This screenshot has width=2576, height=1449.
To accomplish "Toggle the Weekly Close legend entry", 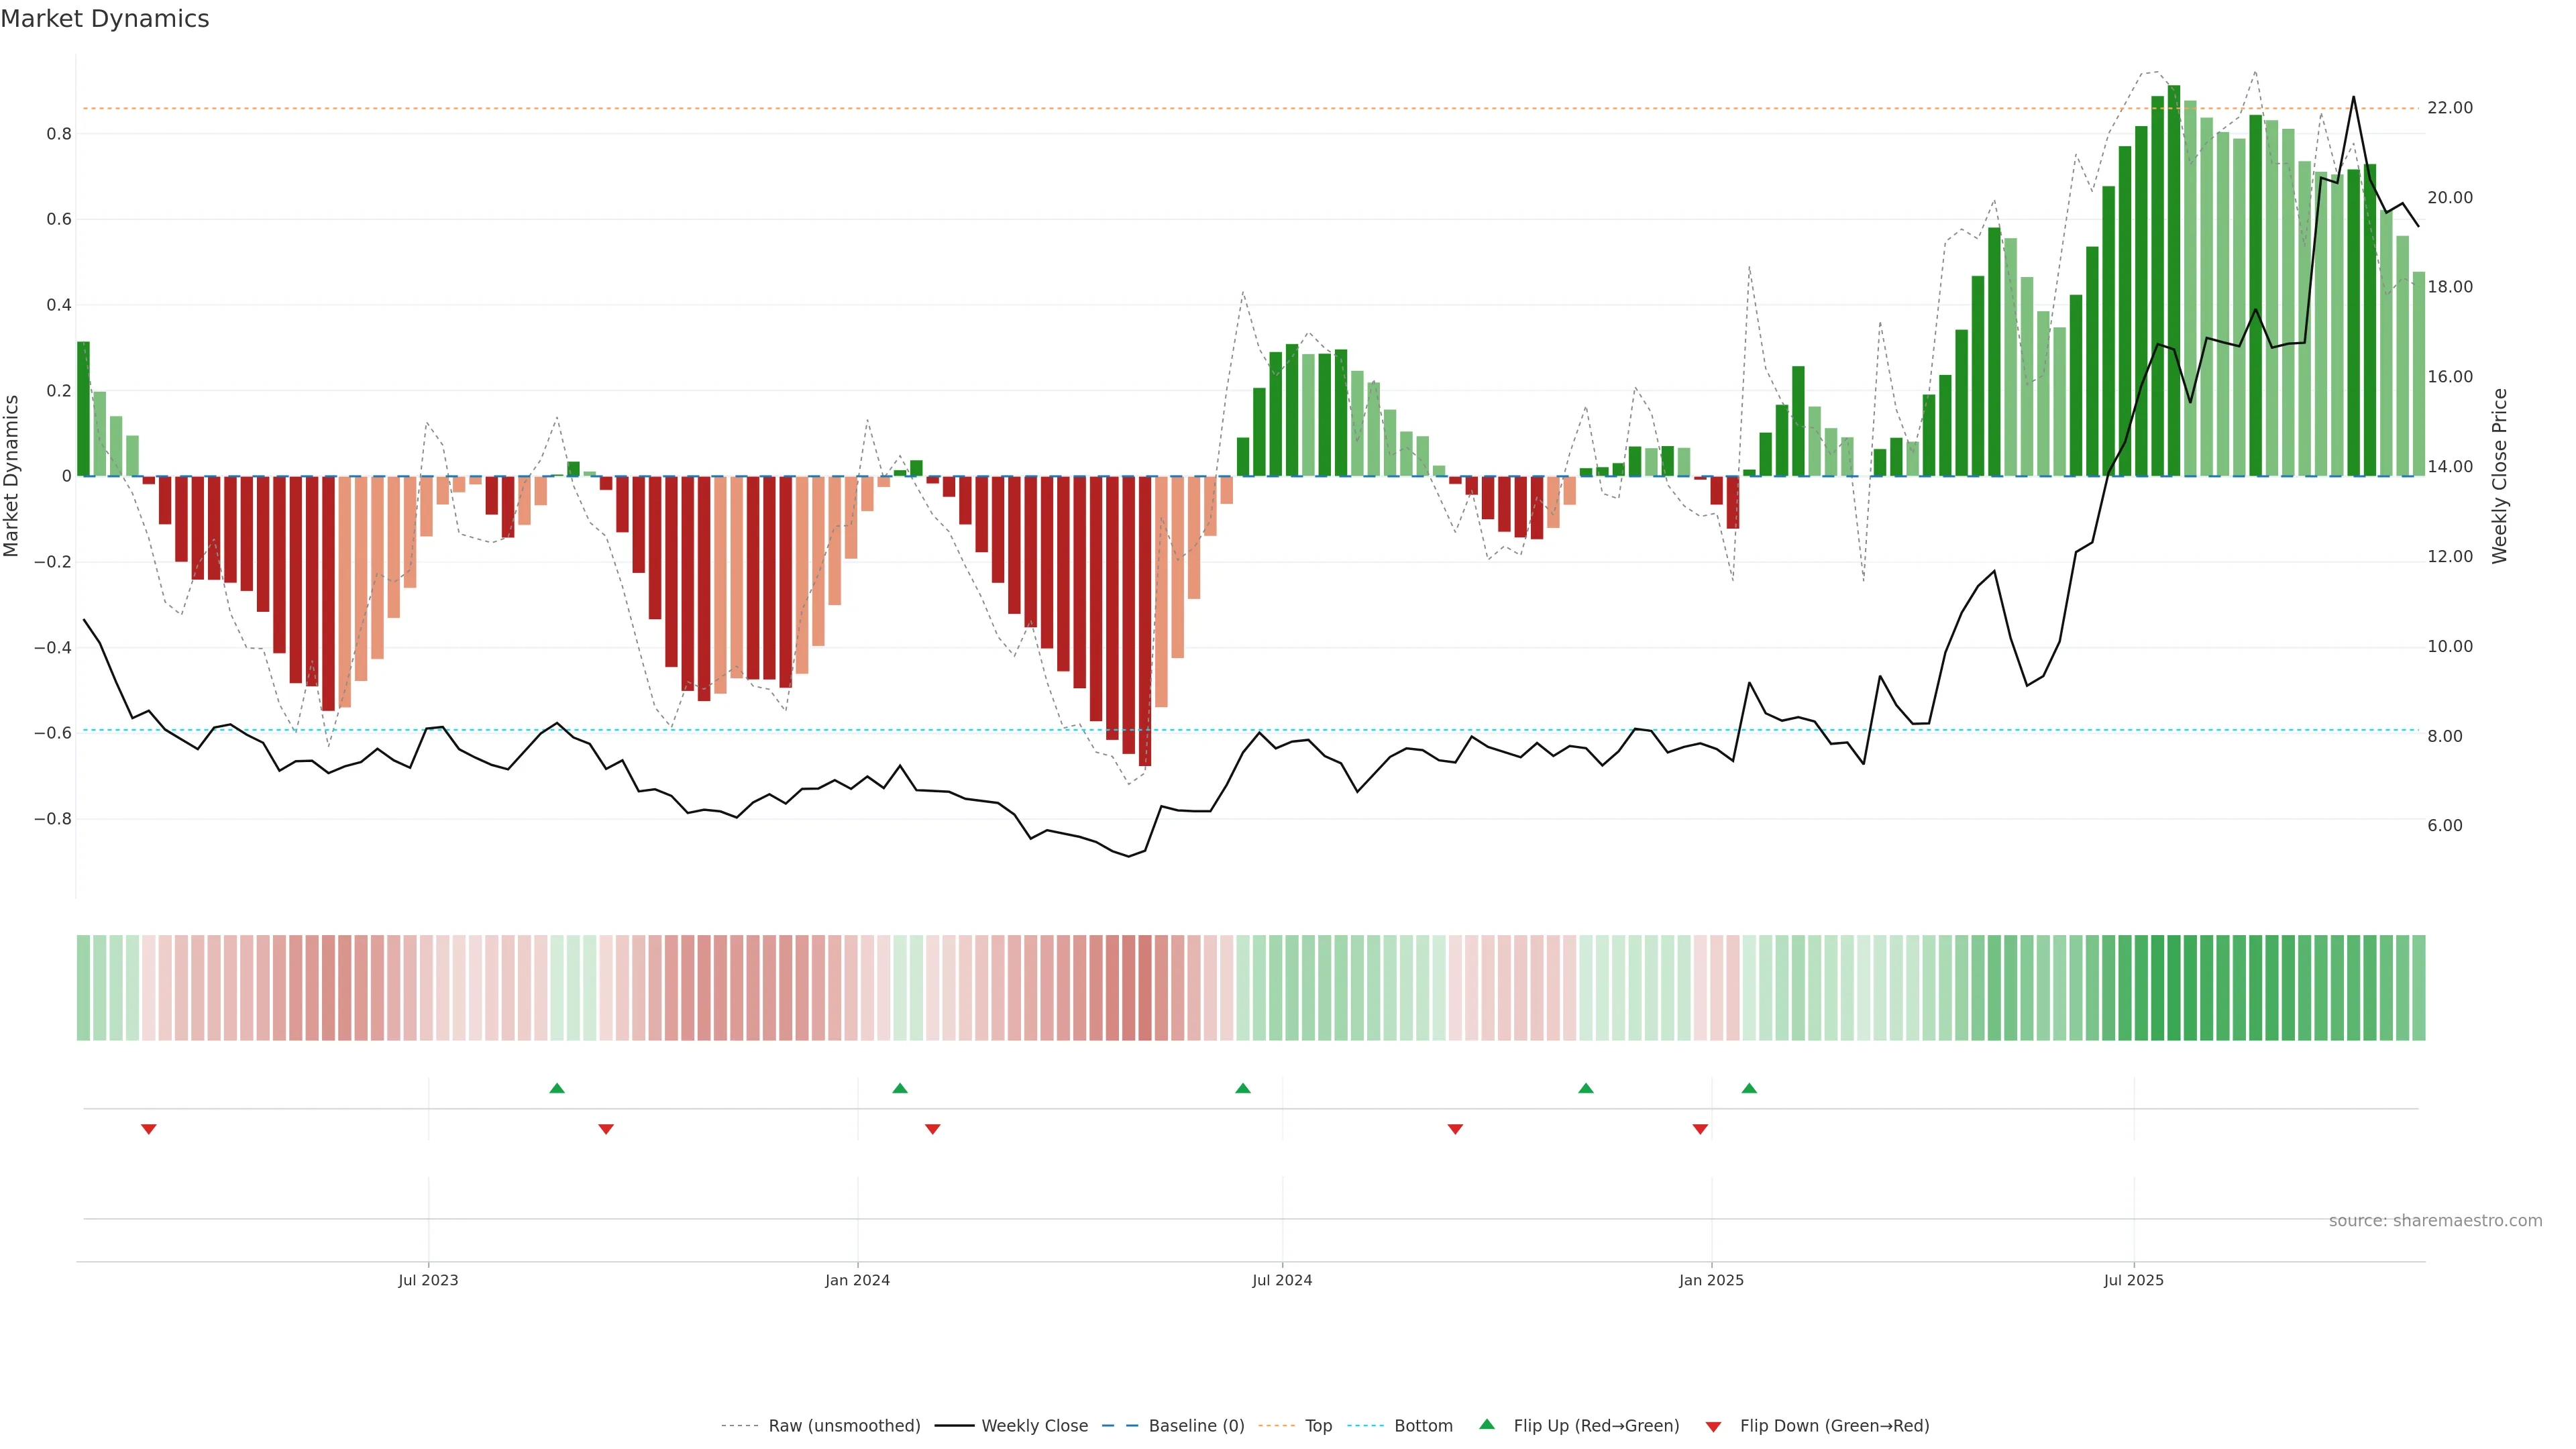I will [1034, 1426].
